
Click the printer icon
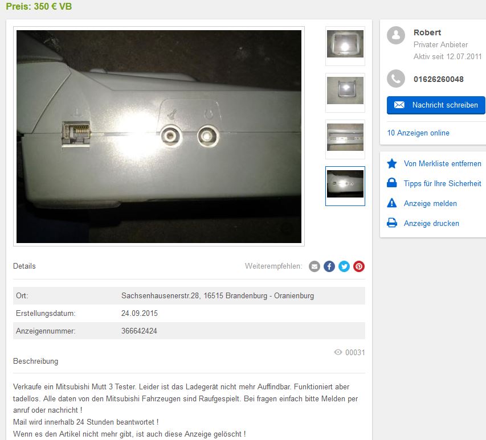pyautogui.click(x=392, y=223)
